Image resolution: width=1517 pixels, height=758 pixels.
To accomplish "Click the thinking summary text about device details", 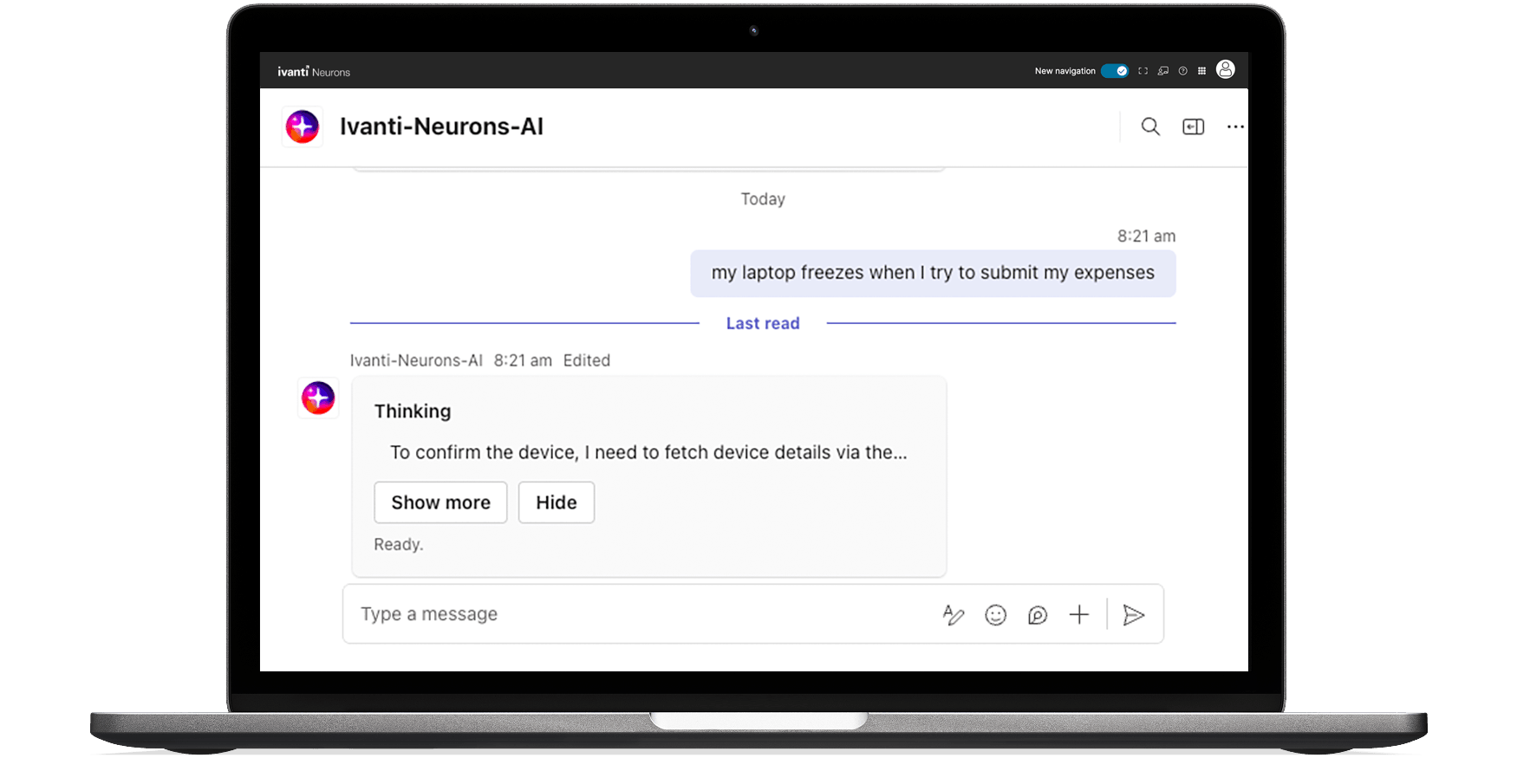I will (x=648, y=452).
